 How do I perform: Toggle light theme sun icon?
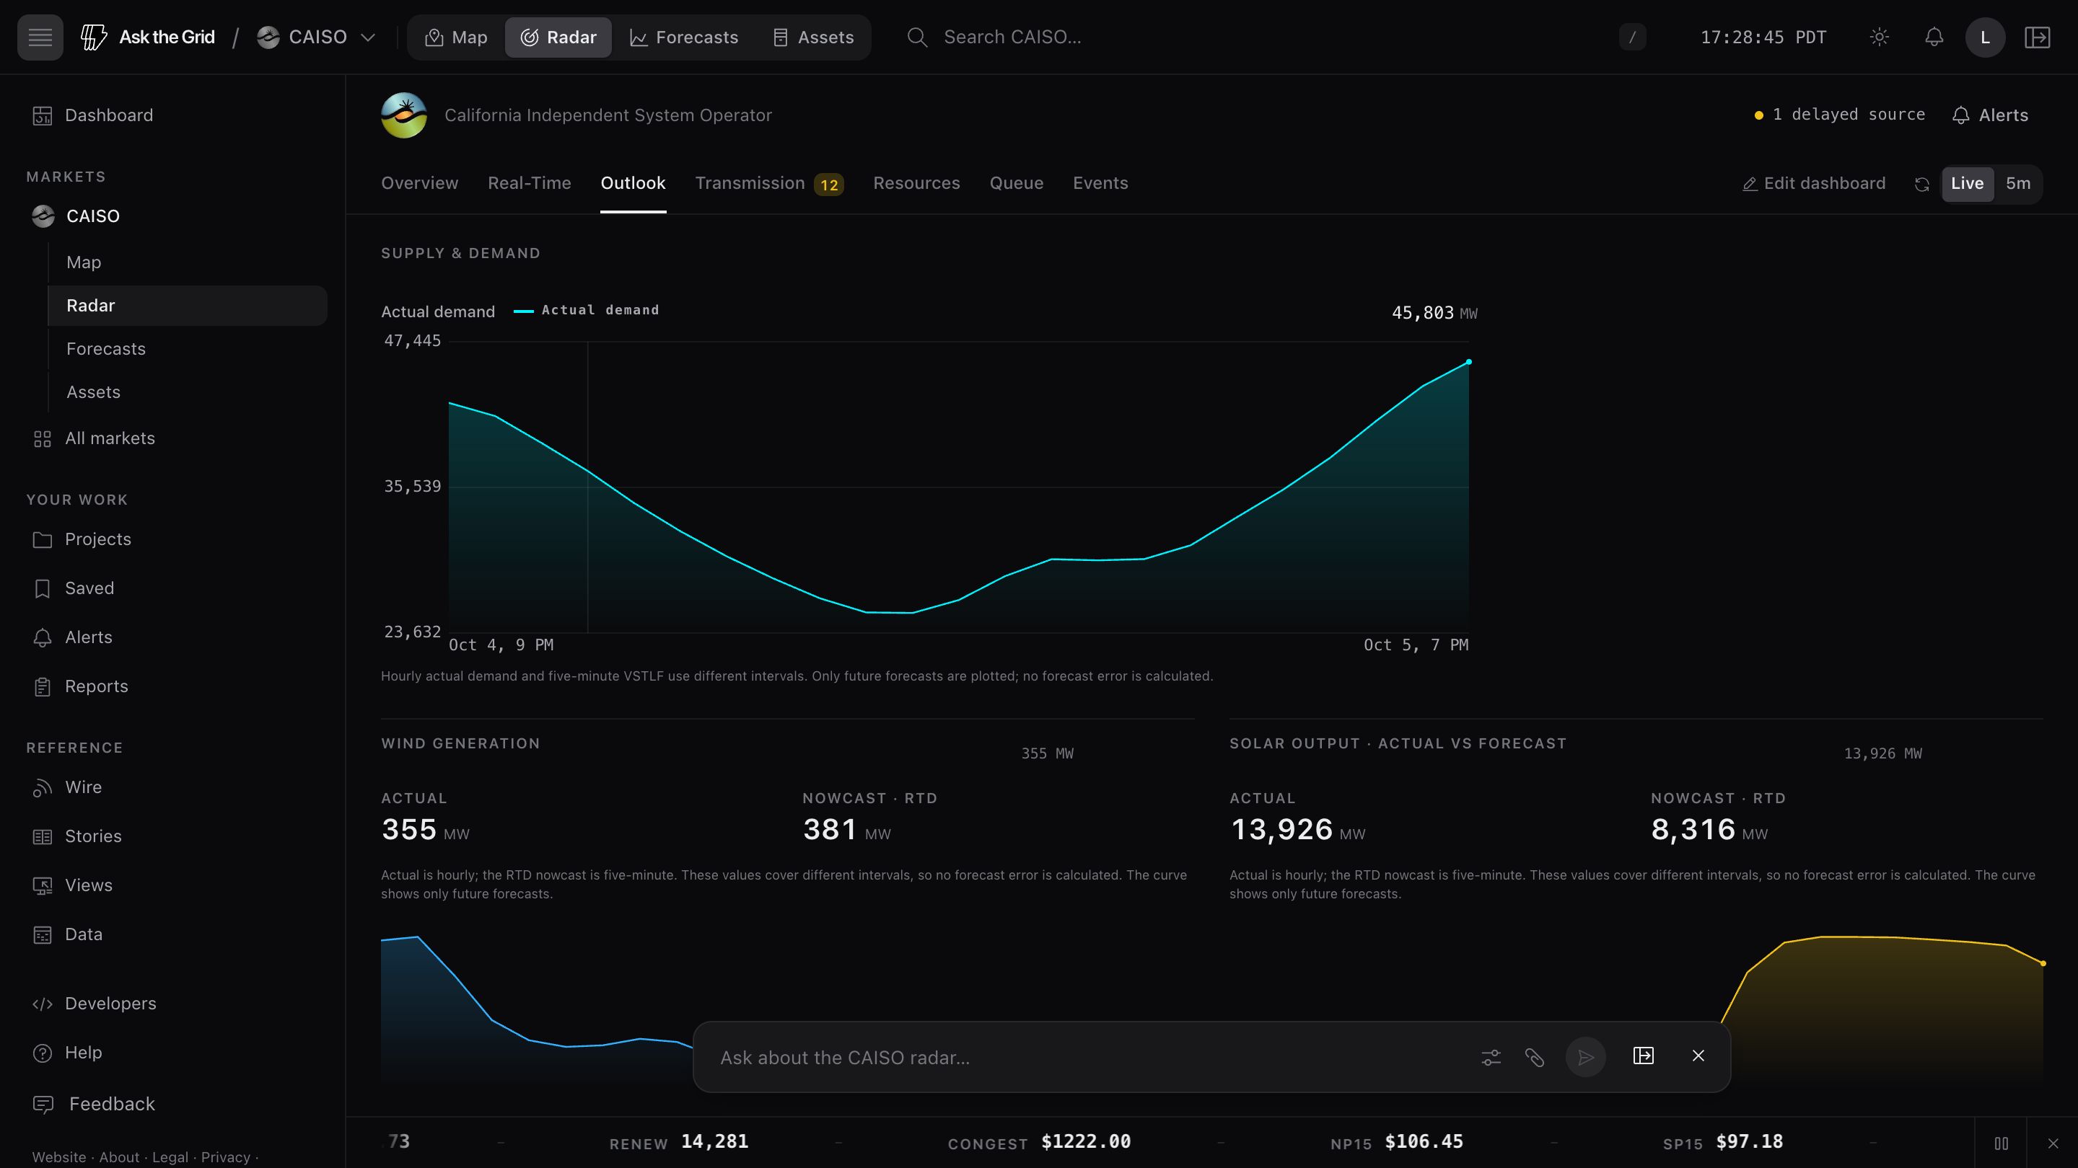tap(1879, 37)
